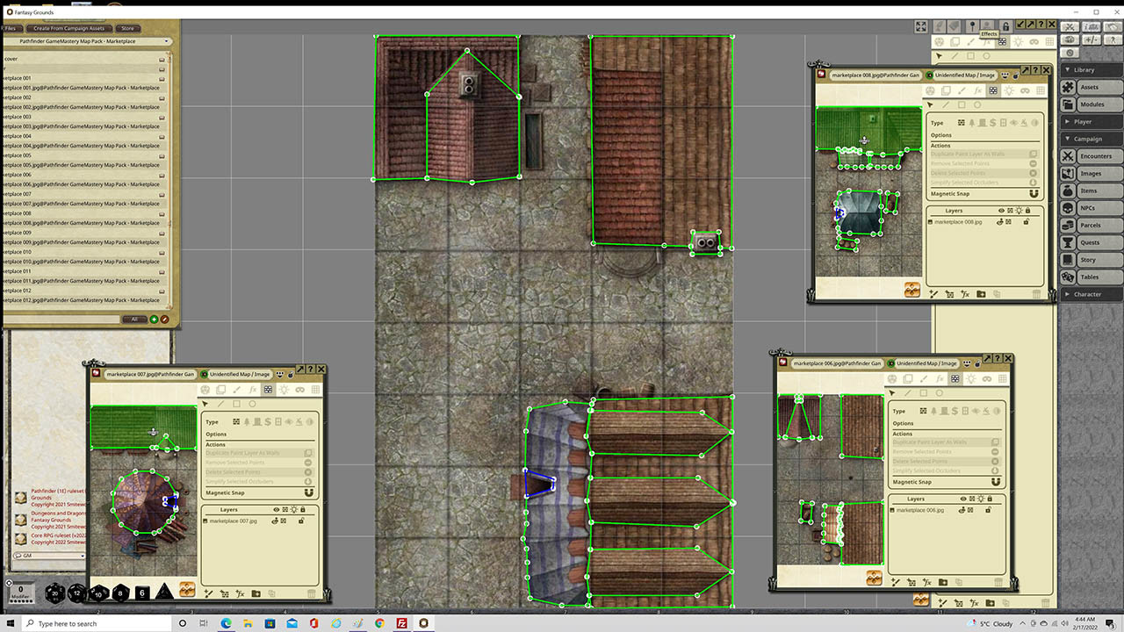The image size is (1124, 632).
Task: Select the rectangle occluder drawing tool
Action: (237, 404)
